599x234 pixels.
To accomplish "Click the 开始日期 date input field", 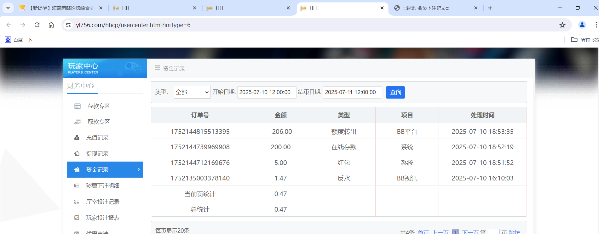I will pos(266,92).
